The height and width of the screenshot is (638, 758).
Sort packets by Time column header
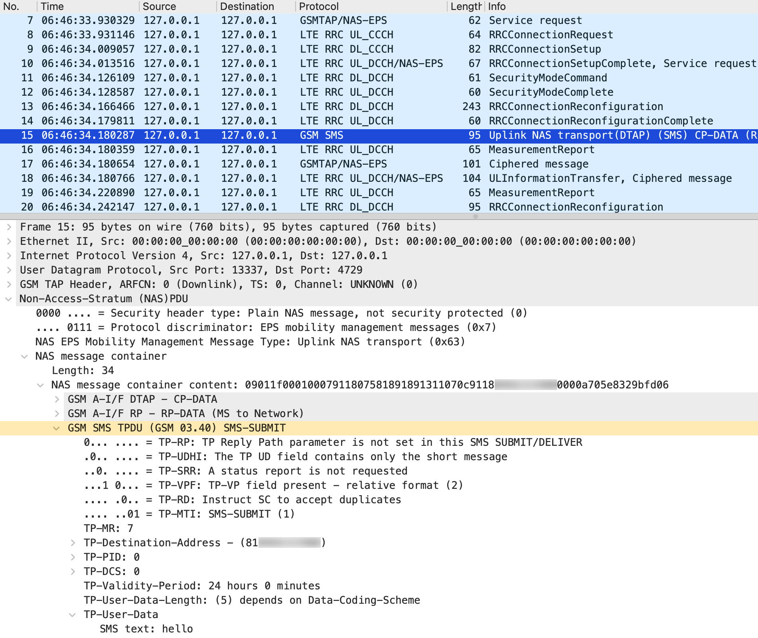[52, 6]
